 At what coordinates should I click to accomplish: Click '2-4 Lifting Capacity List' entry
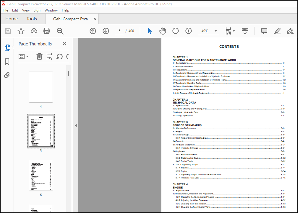[x=229, y=116]
